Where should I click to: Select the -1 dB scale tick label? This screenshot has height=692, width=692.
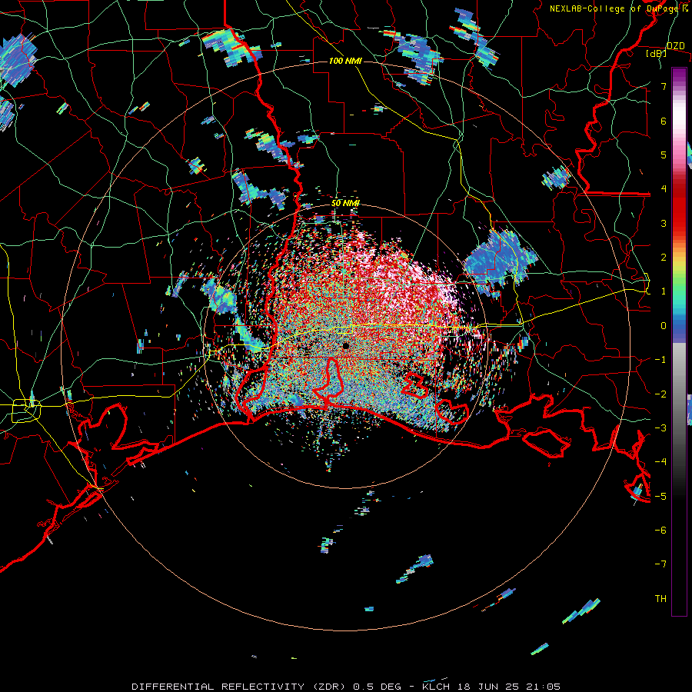660,360
